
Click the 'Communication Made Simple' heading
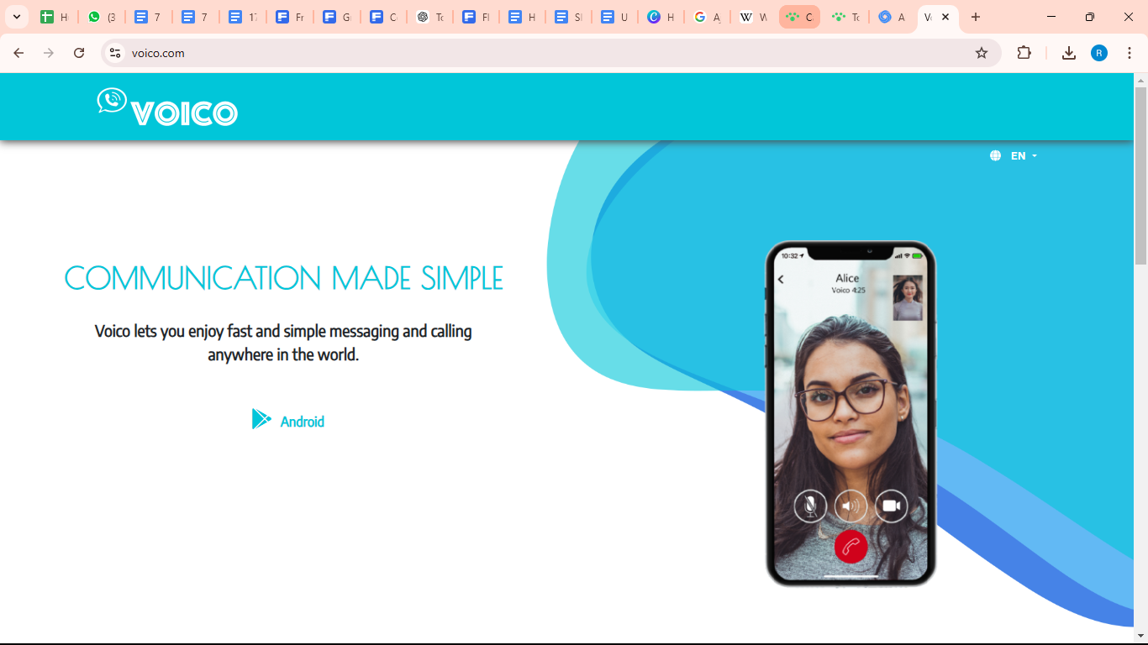(284, 278)
